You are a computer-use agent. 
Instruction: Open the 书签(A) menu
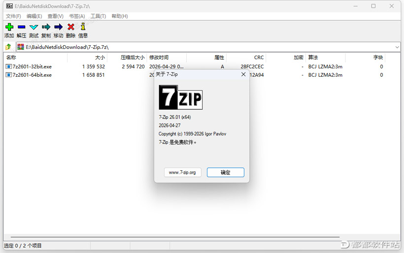[x=77, y=16]
